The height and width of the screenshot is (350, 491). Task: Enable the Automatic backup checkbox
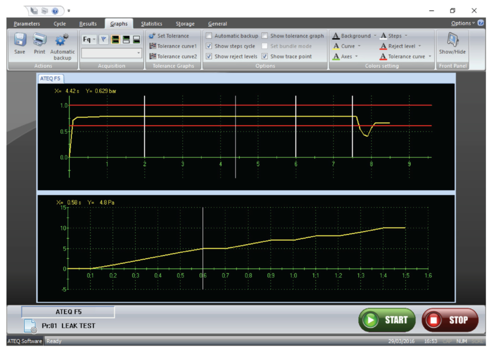[x=209, y=36]
